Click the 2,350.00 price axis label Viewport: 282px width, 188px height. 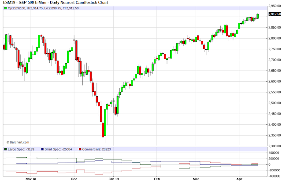point(275,135)
